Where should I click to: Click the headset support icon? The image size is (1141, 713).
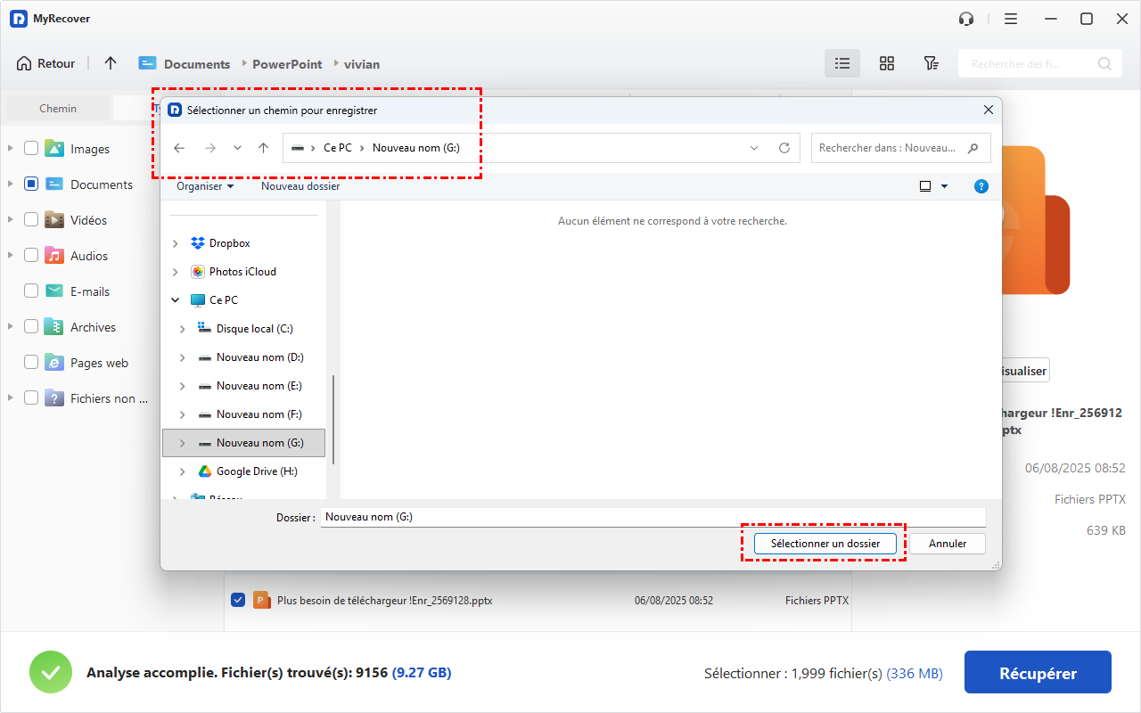965,19
